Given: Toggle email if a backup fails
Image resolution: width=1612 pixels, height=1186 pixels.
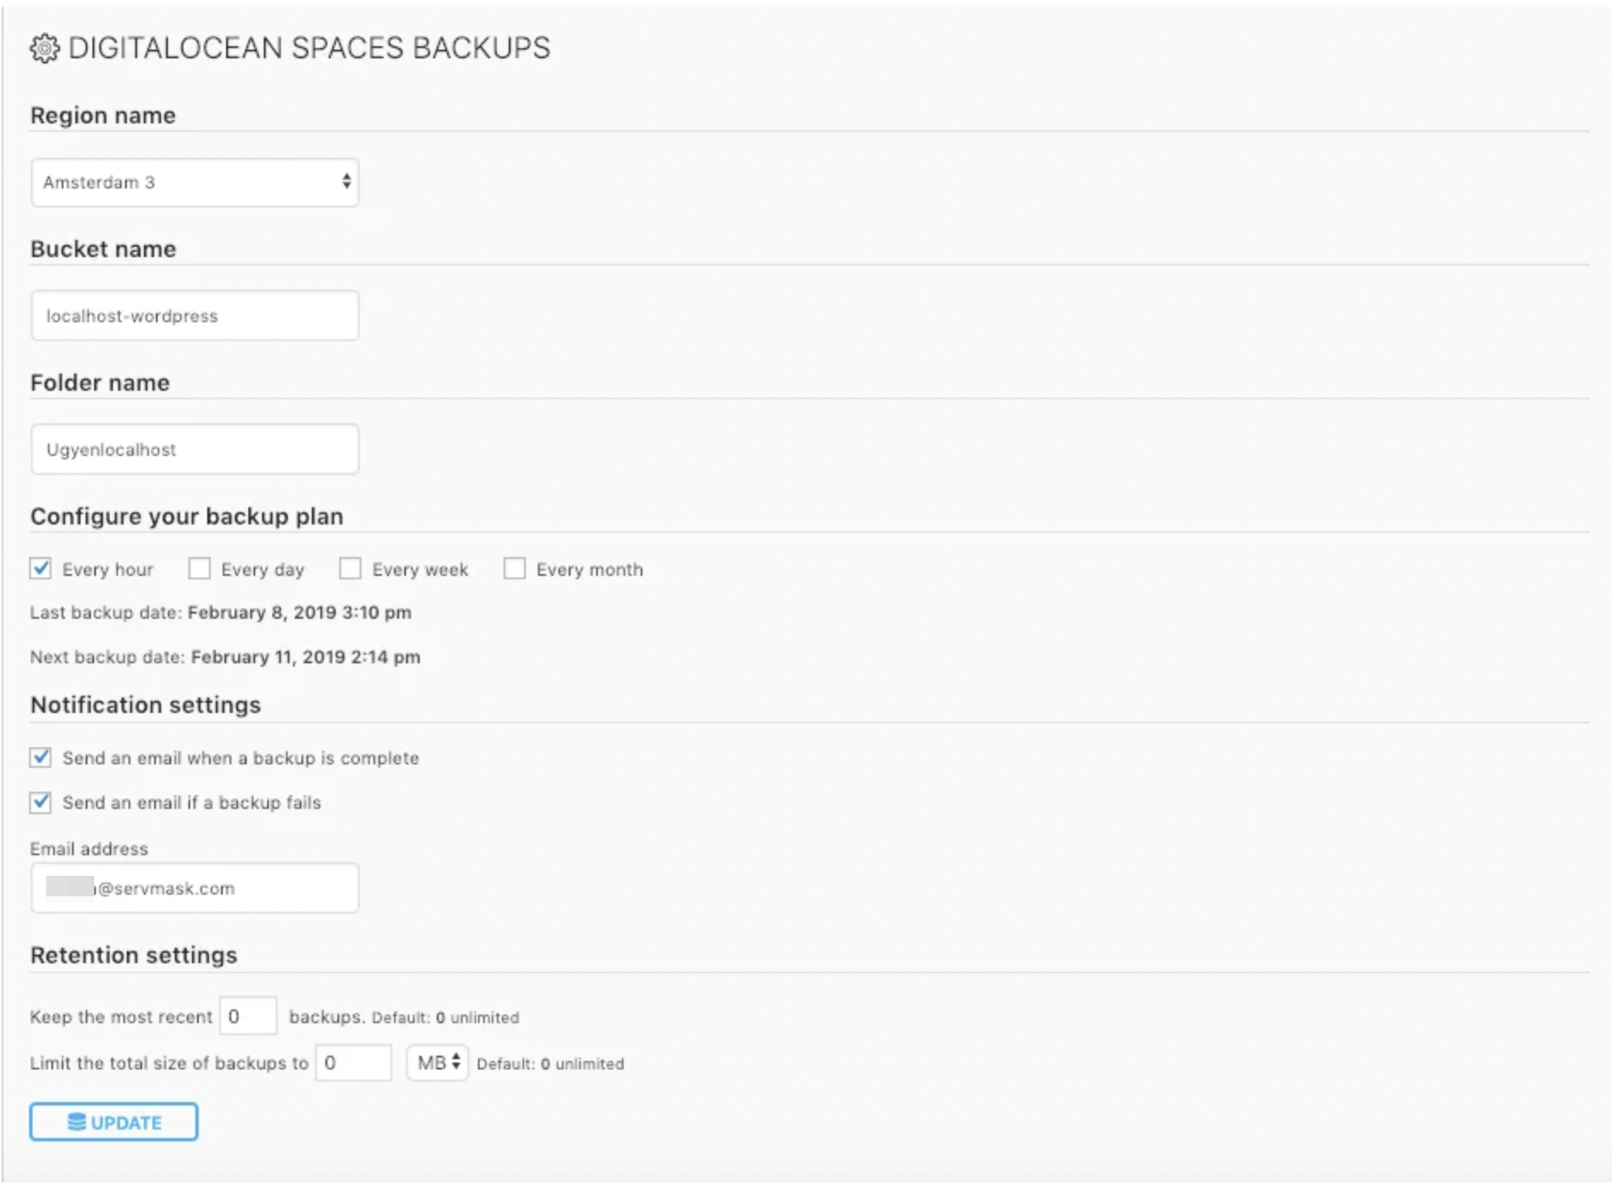Looking at the screenshot, I should 40,802.
